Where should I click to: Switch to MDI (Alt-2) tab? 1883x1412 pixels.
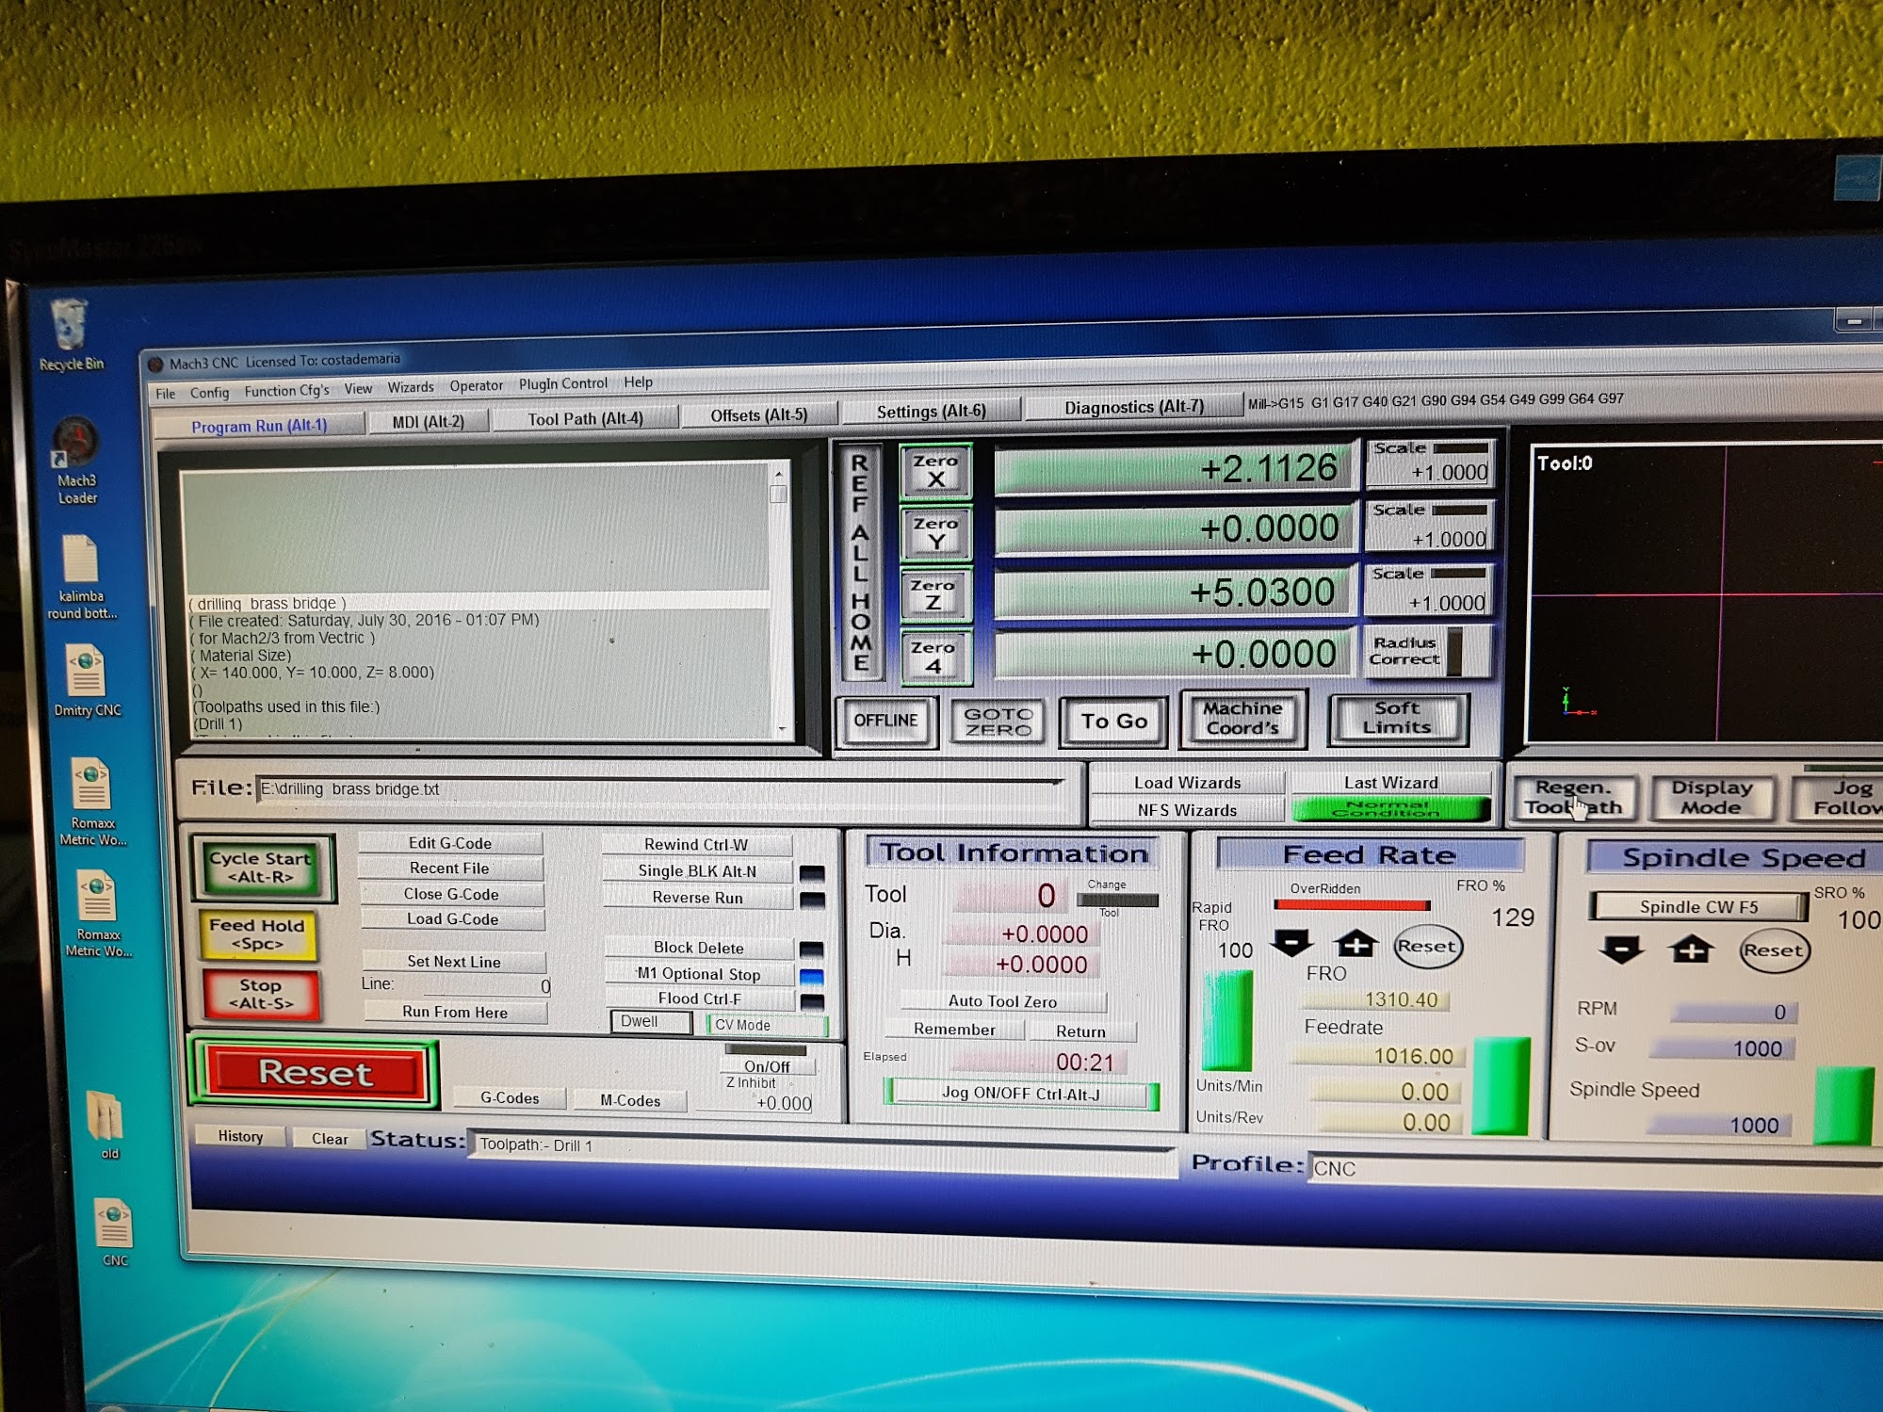[428, 422]
